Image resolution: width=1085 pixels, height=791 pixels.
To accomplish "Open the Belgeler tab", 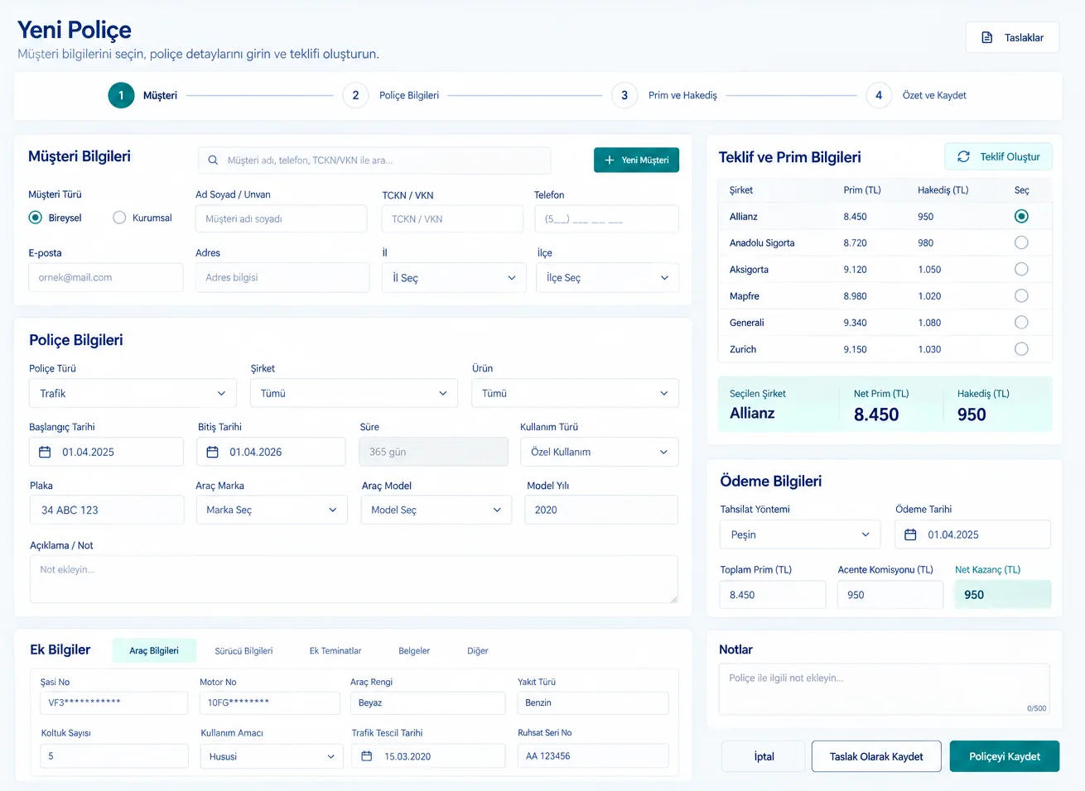I will click(x=414, y=651).
